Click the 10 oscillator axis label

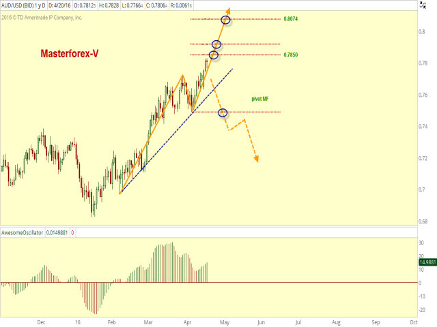point(421,270)
